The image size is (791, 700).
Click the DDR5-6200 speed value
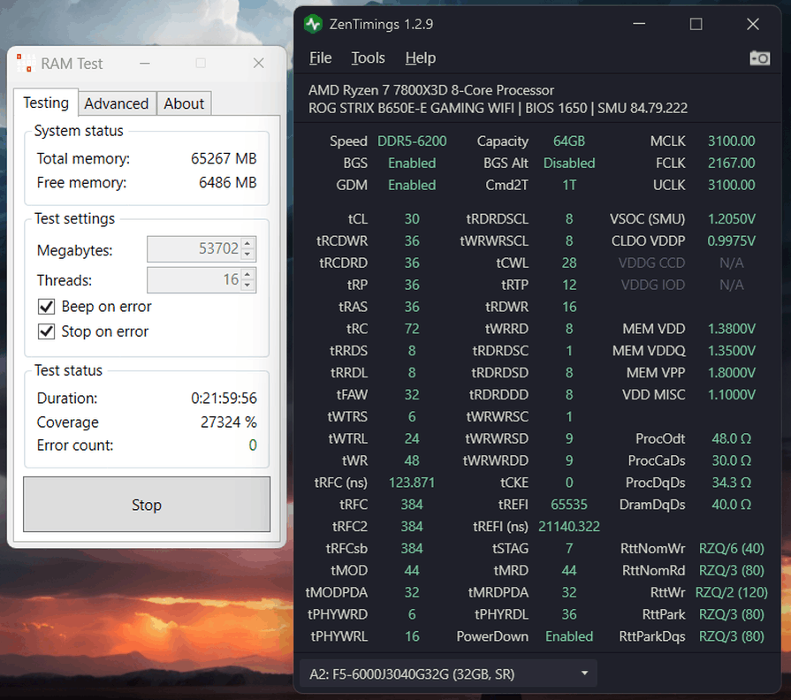click(412, 141)
